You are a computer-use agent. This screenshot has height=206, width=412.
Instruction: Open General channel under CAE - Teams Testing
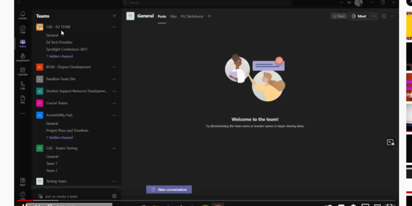click(52, 157)
